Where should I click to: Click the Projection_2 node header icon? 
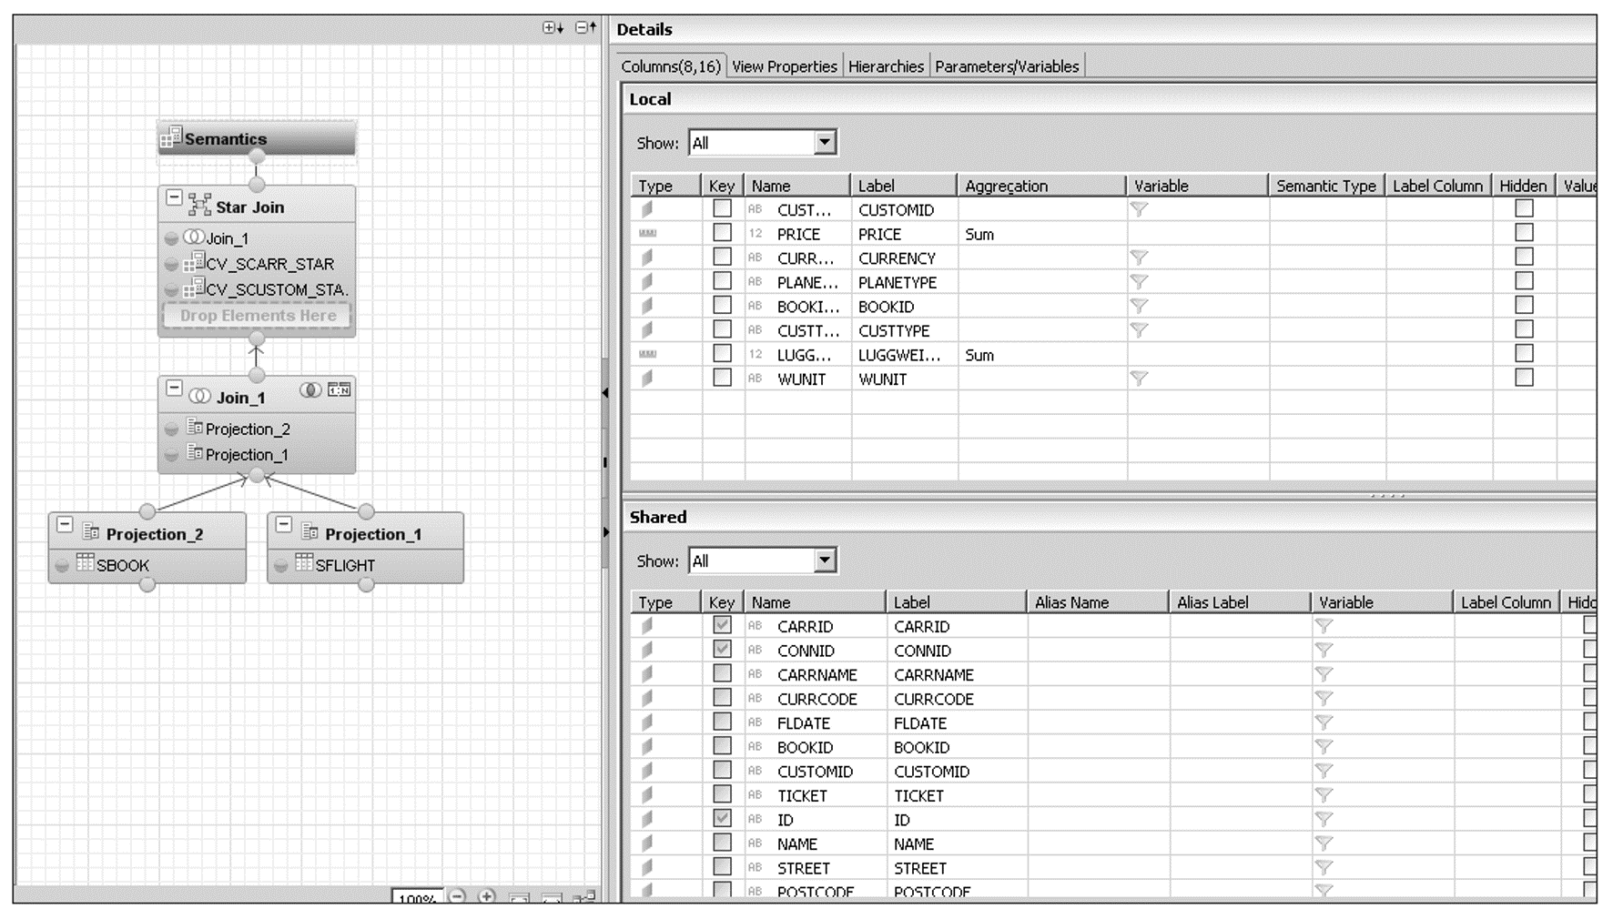90,532
